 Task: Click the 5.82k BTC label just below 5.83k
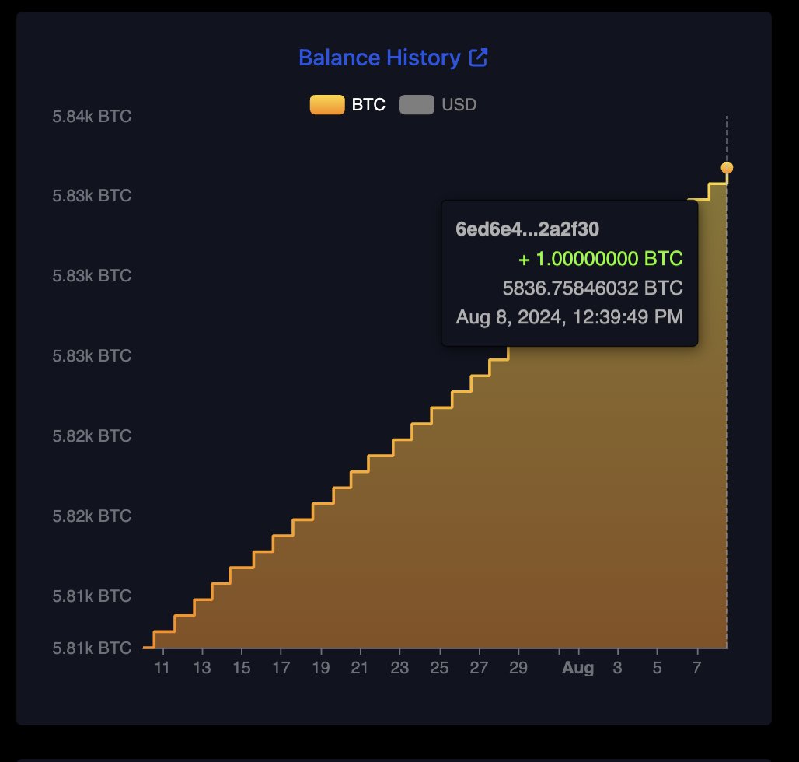[92, 435]
